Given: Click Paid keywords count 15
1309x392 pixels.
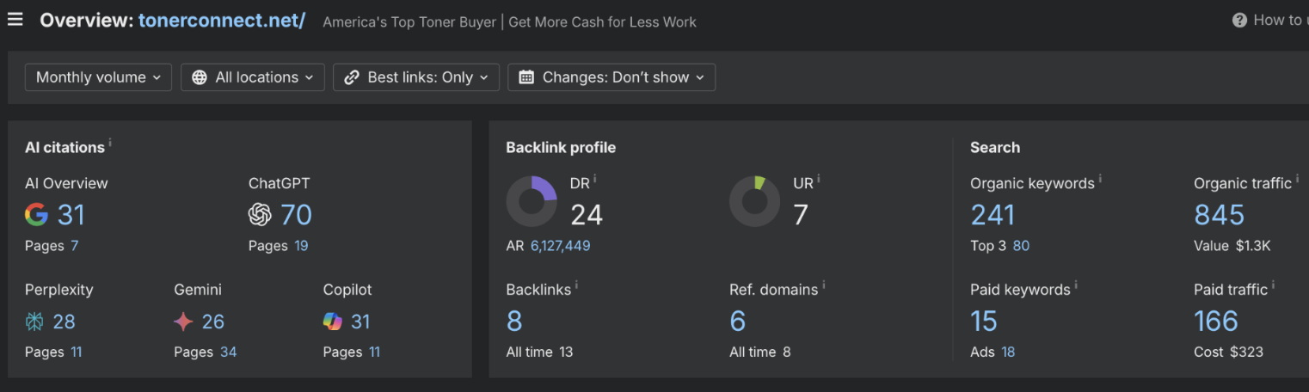Looking at the screenshot, I should (x=984, y=322).
